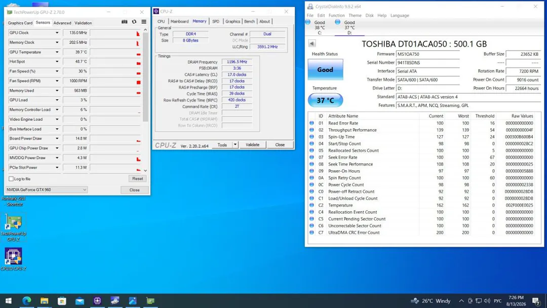Switch to CPU-Z Mainboard tab
This screenshot has height=308, width=547.
point(179,21)
